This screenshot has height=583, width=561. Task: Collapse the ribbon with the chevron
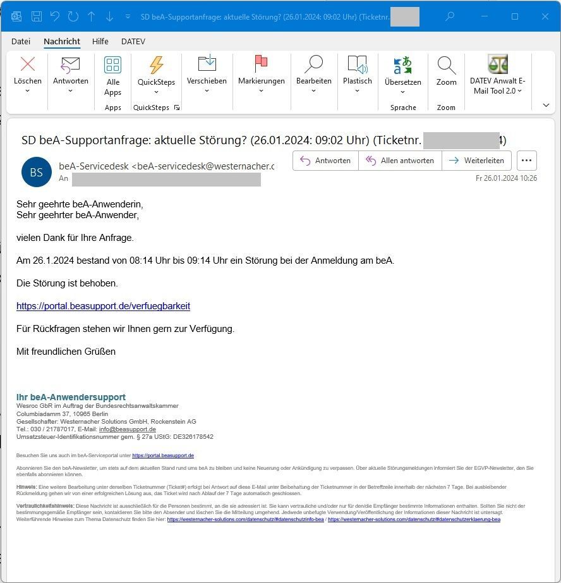click(x=546, y=105)
